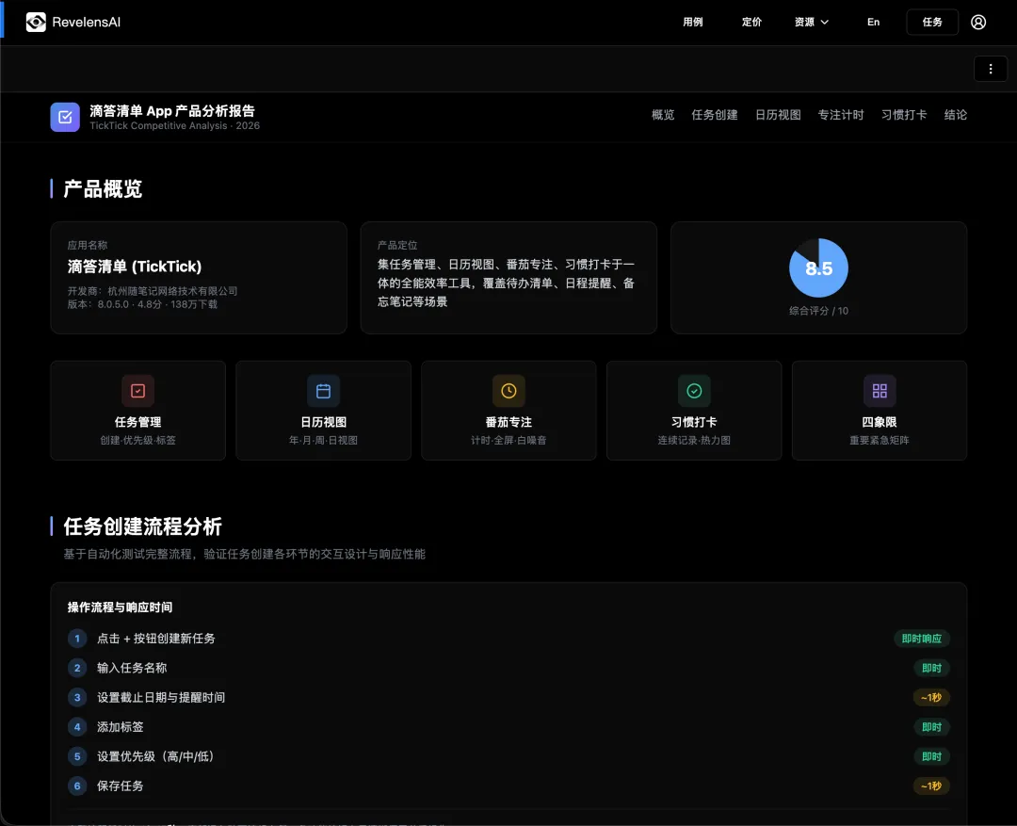Screen dimensions: 1017x826
Task: Click the developer line 杭州随笔记网络技术有限公司
Action: point(153,291)
